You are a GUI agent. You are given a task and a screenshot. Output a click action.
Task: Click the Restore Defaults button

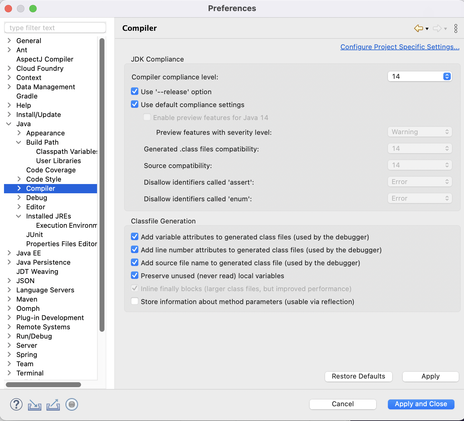click(x=358, y=376)
